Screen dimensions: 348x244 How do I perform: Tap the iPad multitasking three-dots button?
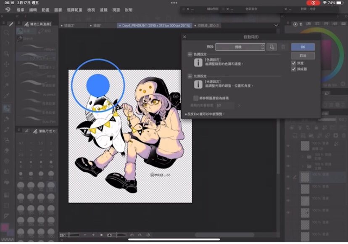point(174,3)
